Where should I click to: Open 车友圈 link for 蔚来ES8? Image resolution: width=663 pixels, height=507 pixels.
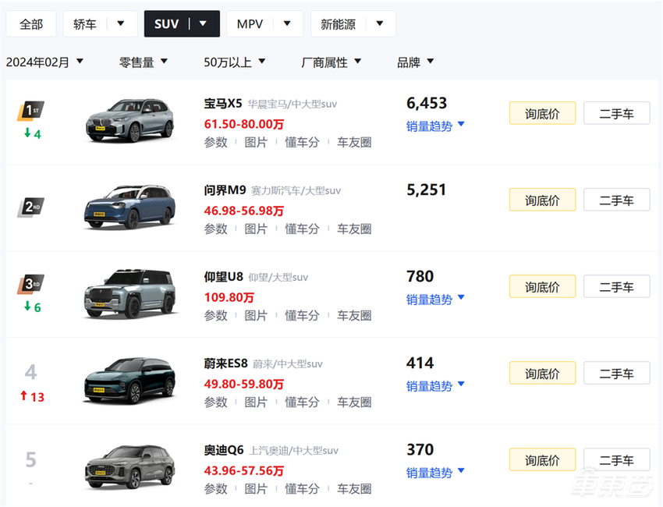point(355,402)
